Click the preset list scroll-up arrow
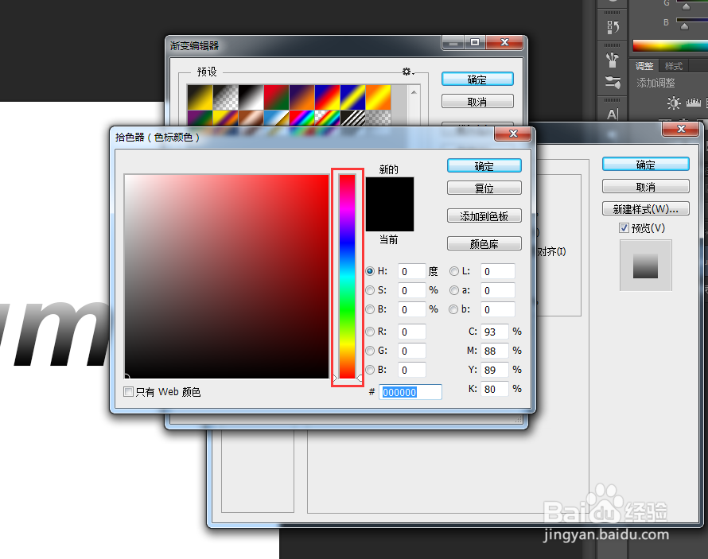This screenshot has width=708, height=559. [414, 92]
